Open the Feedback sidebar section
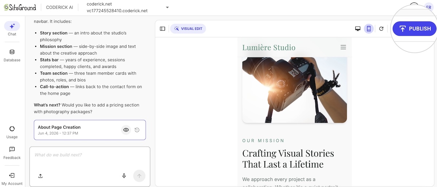437x187 pixels. click(12, 153)
